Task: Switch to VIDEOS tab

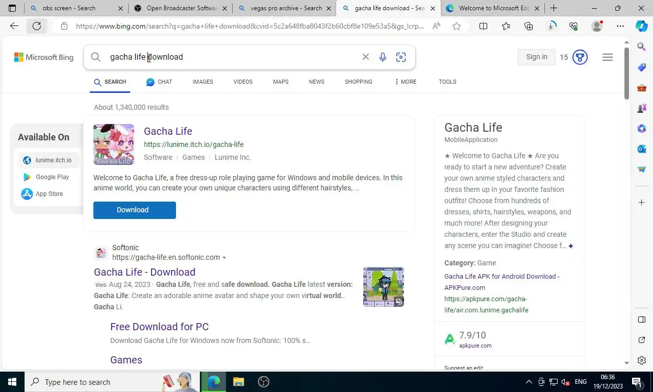Action: coord(243,82)
